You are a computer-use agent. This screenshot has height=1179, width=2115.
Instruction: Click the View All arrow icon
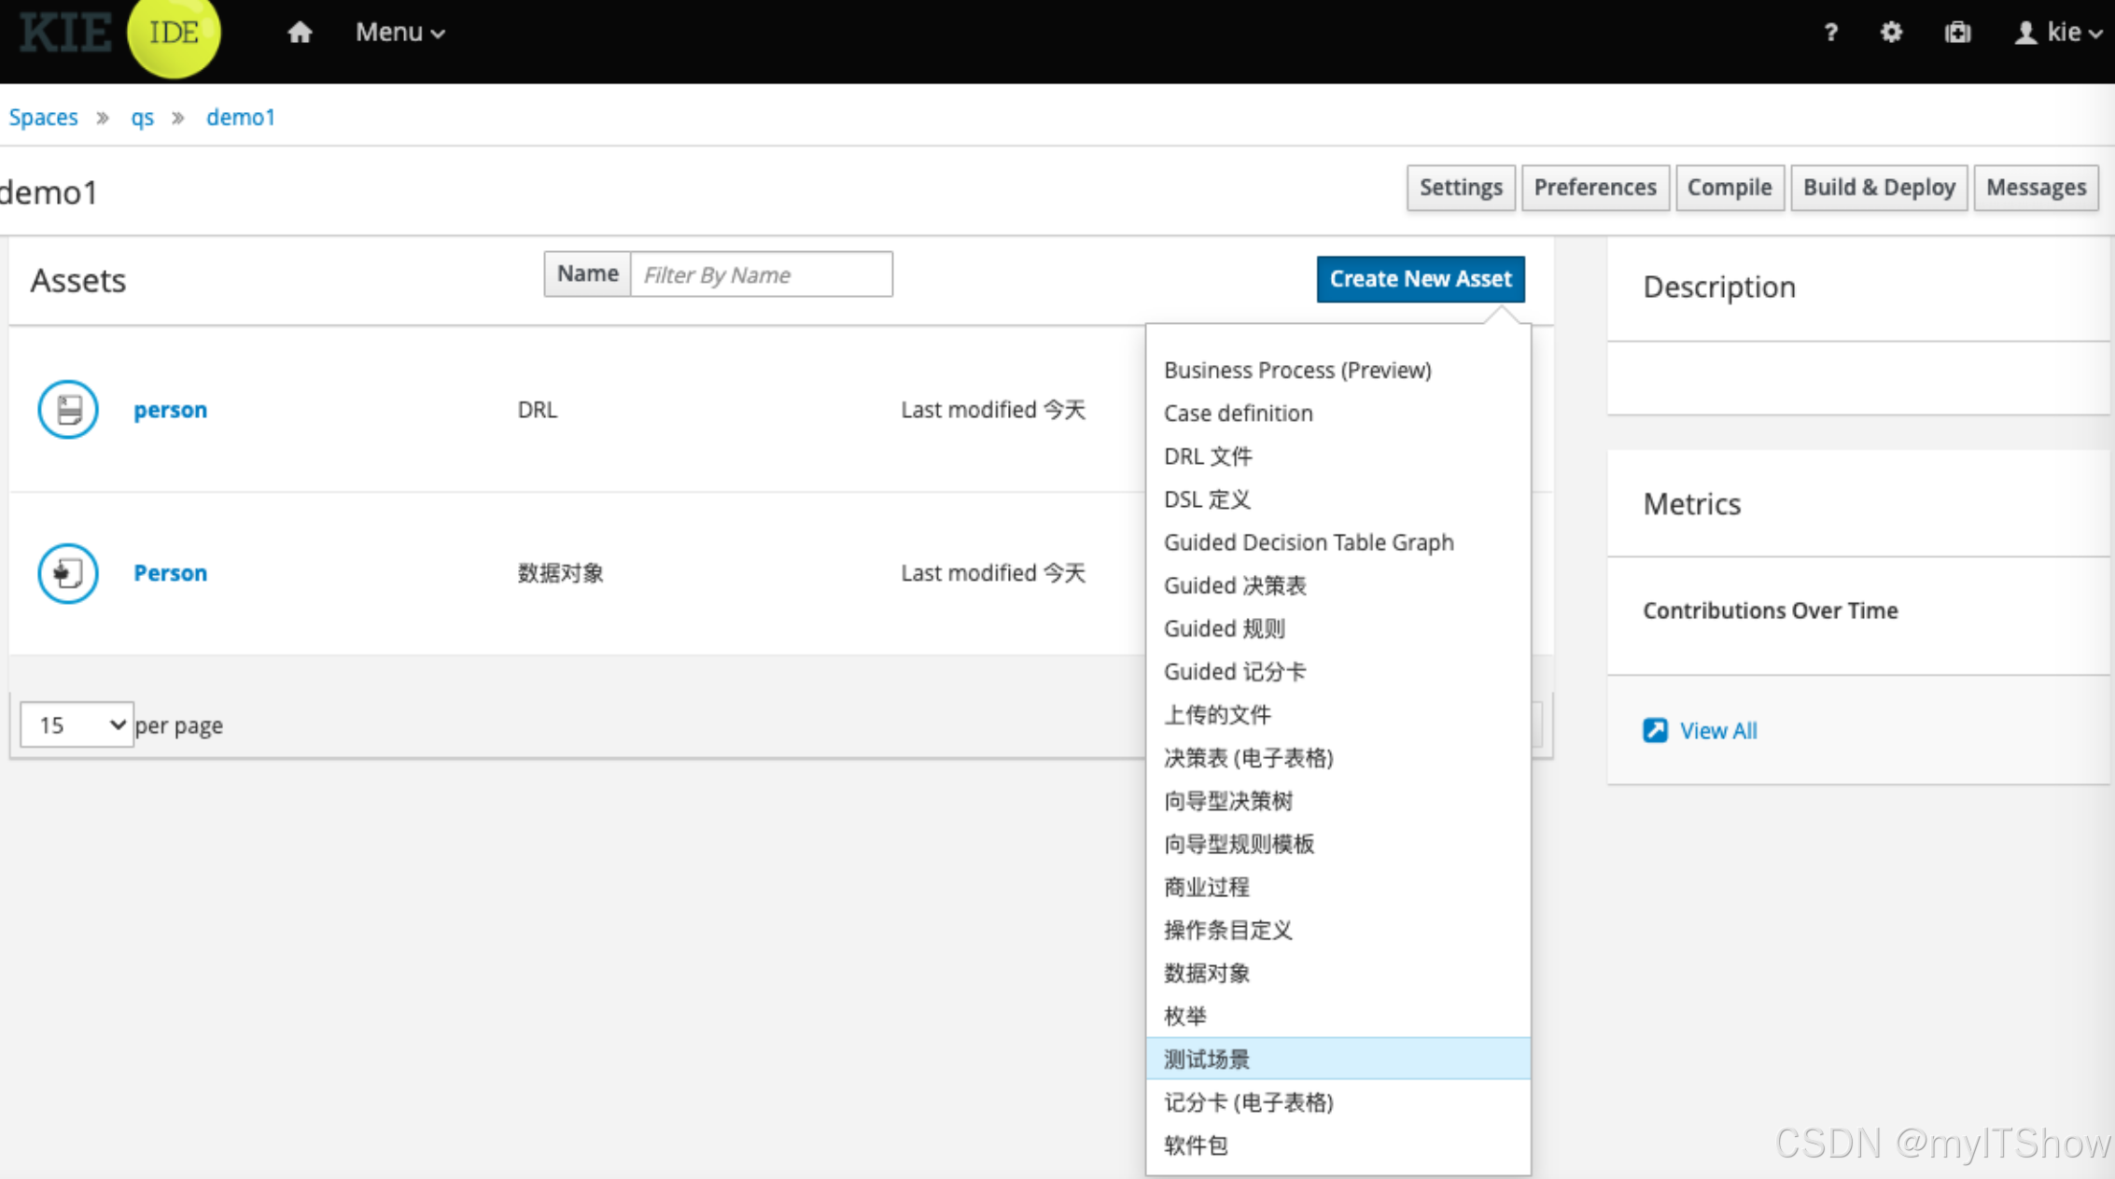(x=1655, y=730)
